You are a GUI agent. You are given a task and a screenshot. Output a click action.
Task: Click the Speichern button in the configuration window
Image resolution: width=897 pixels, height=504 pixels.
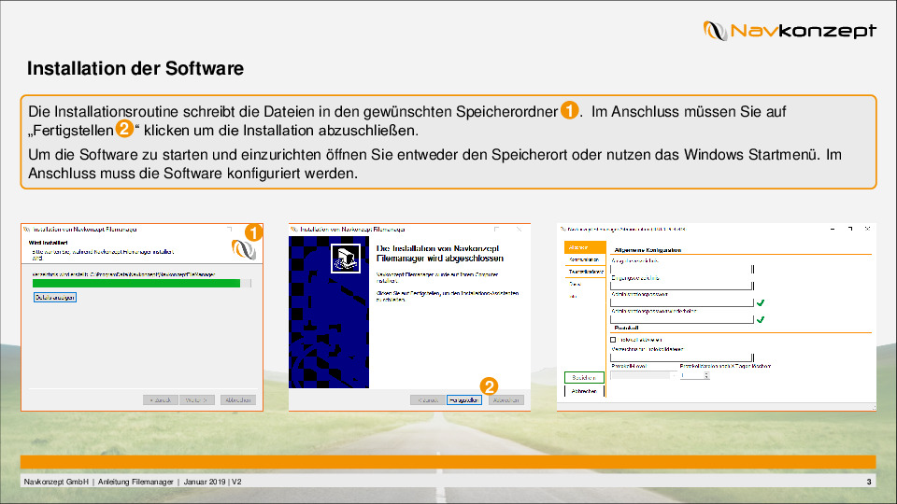(584, 378)
